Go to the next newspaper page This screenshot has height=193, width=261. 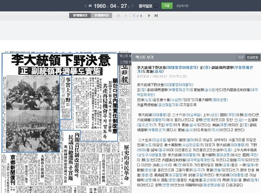click(149, 16)
